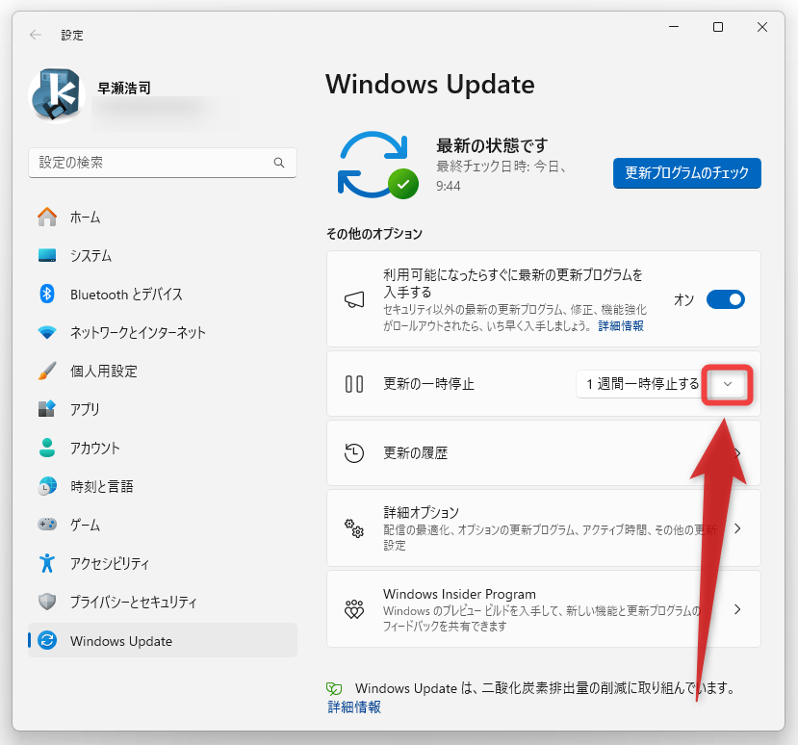Open Windows Insider Program via chevron
Screen dimensions: 798x745
pyautogui.click(x=737, y=609)
